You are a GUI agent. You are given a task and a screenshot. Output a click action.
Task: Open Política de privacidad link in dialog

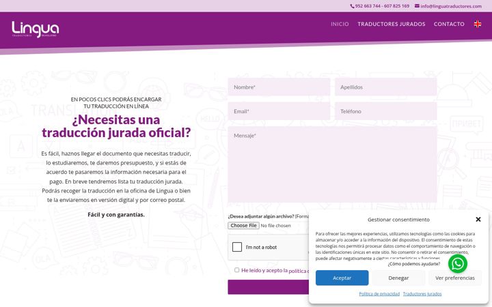click(379, 294)
